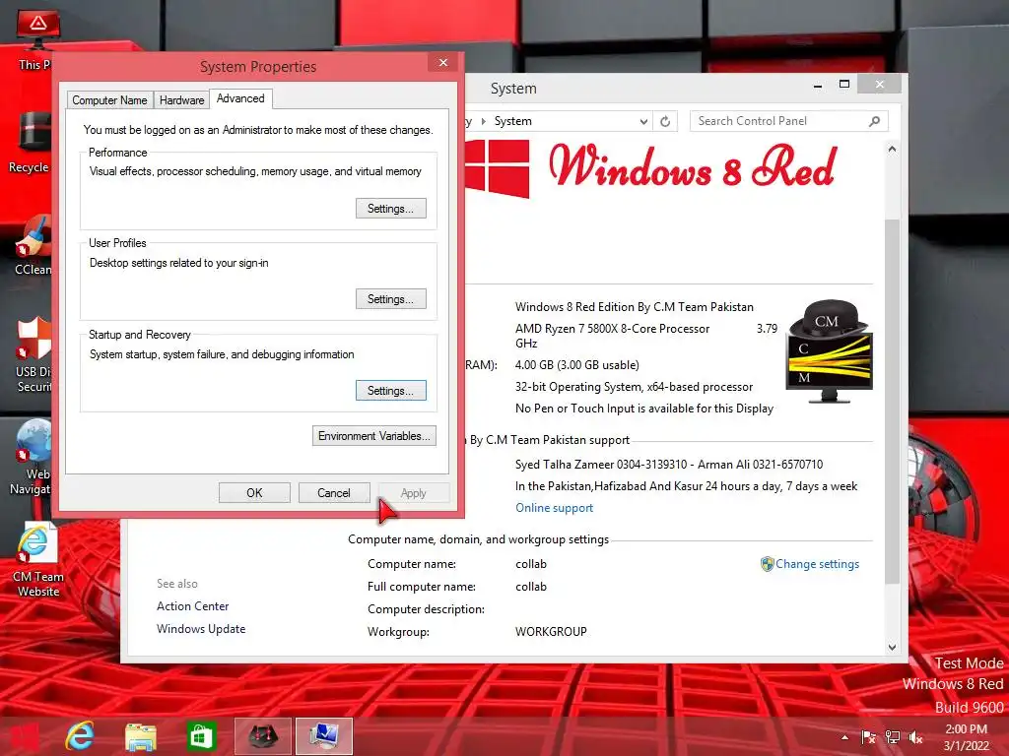
Task: Click System breadcrumb in address bar
Action: (512, 121)
